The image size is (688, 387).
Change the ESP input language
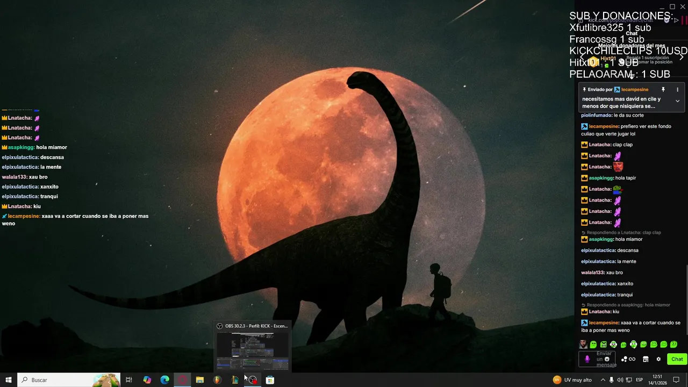pyautogui.click(x=640, y=380)
